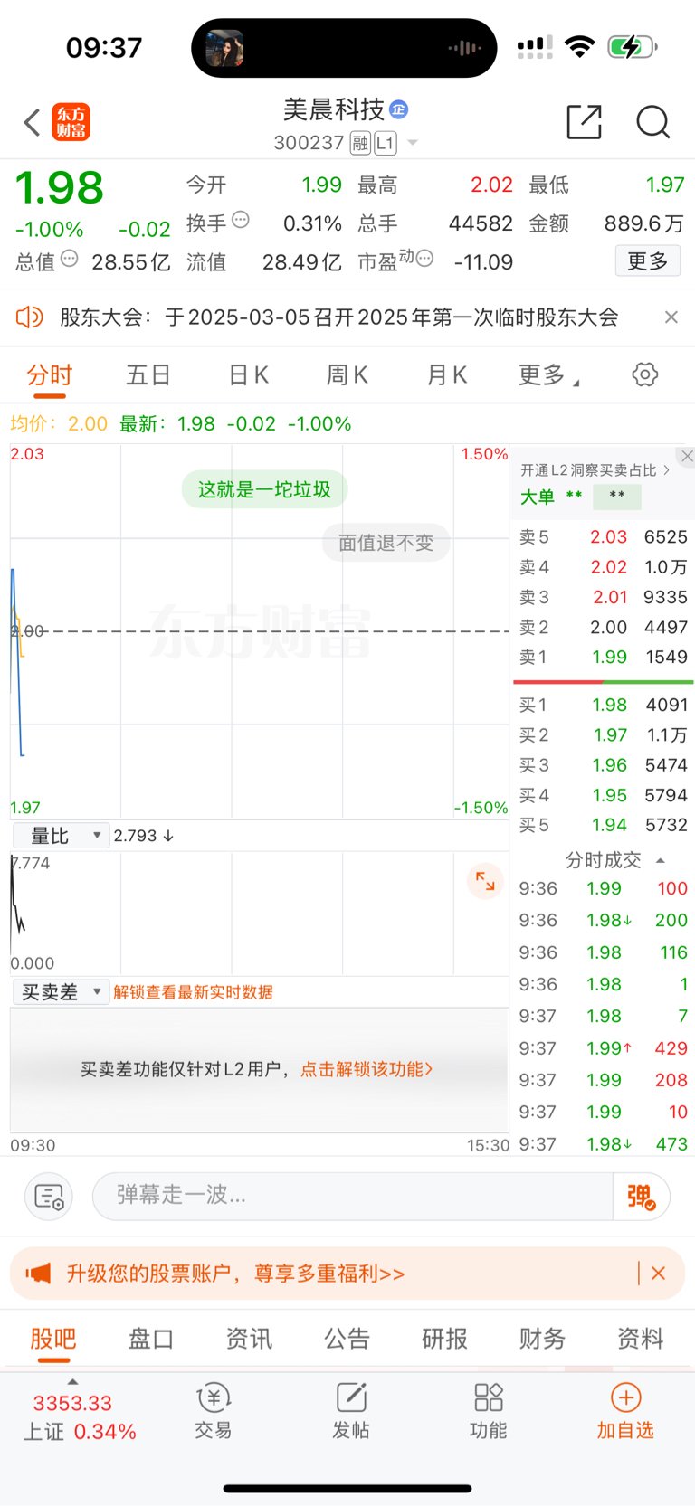
Task: Tap the 更多 button in quote header
Action: tap(648, 261)
